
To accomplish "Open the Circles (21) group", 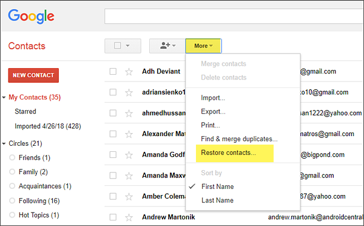I will coord(25,143).
